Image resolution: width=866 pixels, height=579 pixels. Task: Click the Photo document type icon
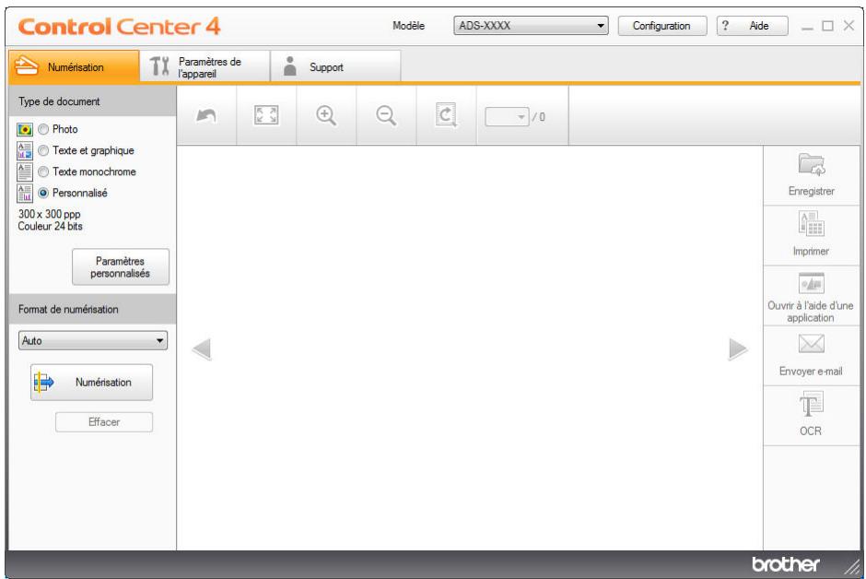click(x=24, y=129)
